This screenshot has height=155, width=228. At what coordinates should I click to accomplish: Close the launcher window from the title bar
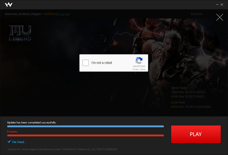coord(222,5)
